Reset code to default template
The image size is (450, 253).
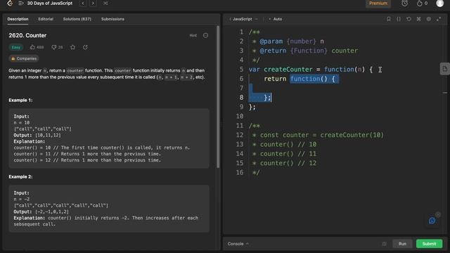tap(409, 19)
